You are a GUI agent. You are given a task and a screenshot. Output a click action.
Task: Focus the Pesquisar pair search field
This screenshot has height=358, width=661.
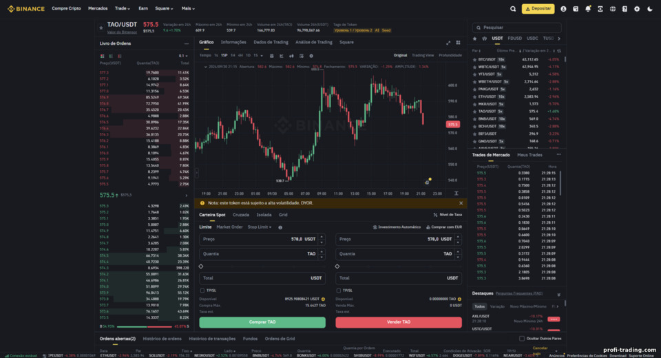[x=517, y=28]
